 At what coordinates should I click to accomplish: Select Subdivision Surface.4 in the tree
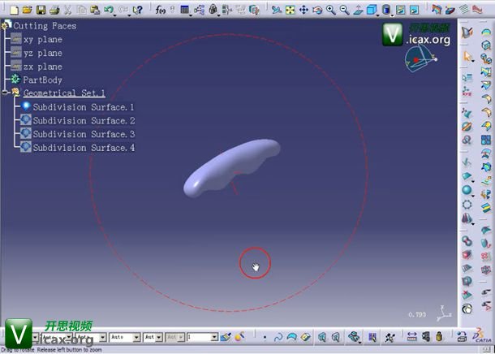[83, 148]
